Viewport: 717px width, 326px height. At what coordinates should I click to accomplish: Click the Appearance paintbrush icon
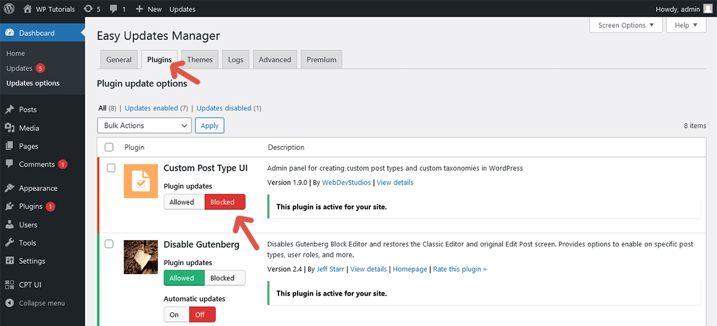pos(10,188)
